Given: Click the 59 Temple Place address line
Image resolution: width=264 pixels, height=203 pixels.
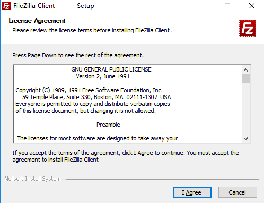Looking at the screenshot, I should point(96,97).
